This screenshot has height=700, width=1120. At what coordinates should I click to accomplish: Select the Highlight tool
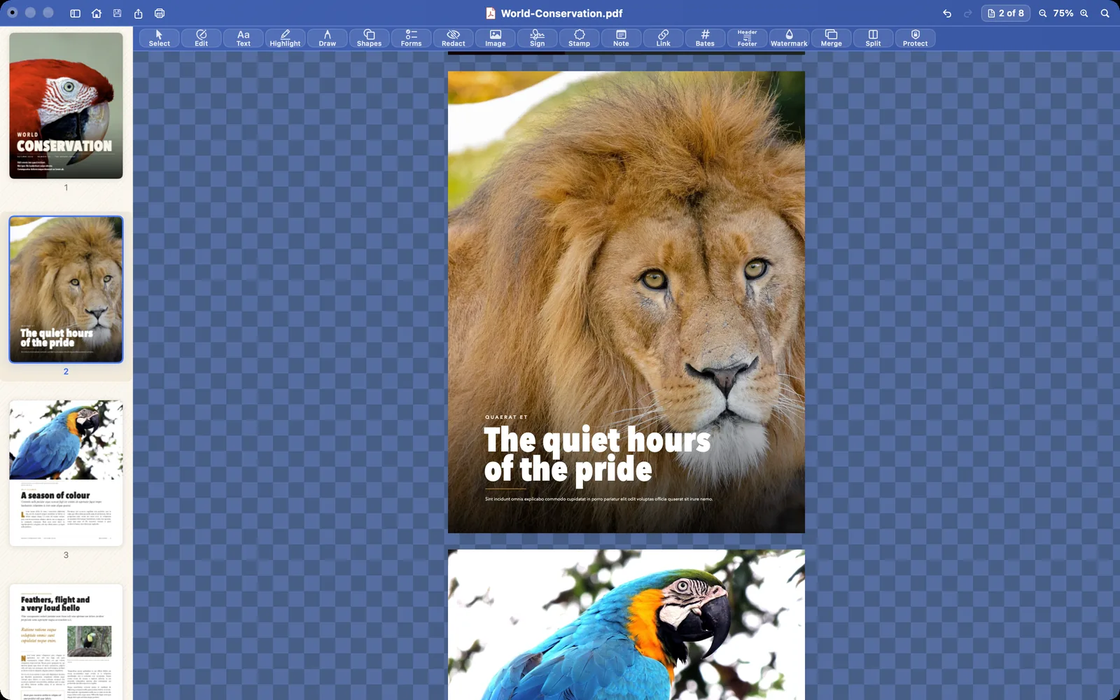tap(285, 38)
